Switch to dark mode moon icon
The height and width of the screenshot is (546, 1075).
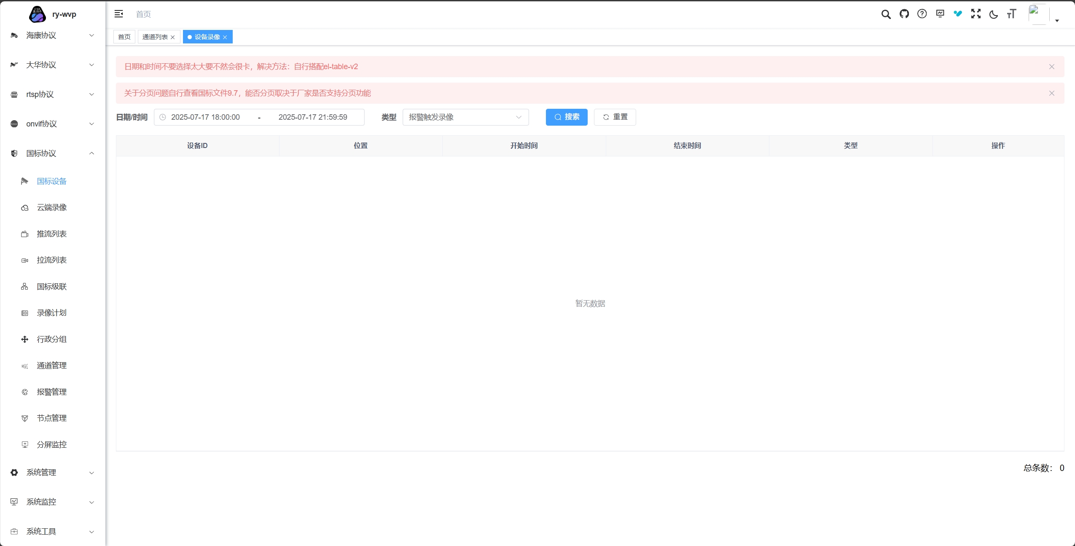click(994, 14)
